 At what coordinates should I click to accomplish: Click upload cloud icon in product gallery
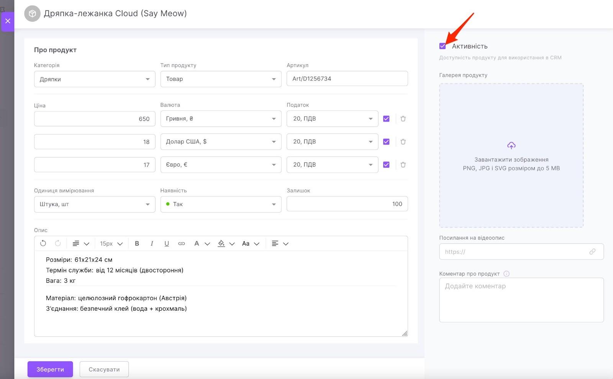coord(511,146)
